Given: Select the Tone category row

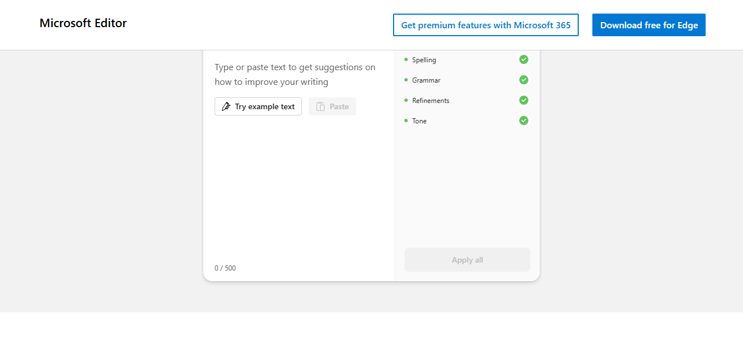Looking at the screenshot, I should tap(467, 121).
